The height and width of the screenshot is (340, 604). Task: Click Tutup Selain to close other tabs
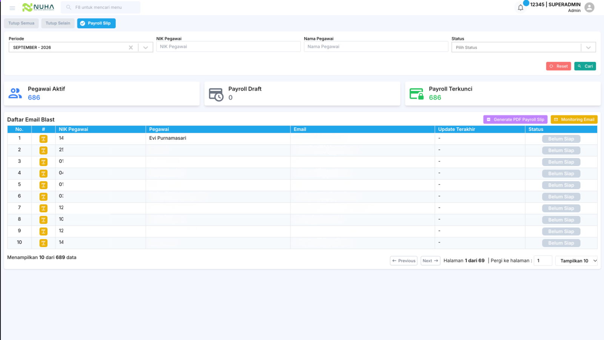click(58, 23)
